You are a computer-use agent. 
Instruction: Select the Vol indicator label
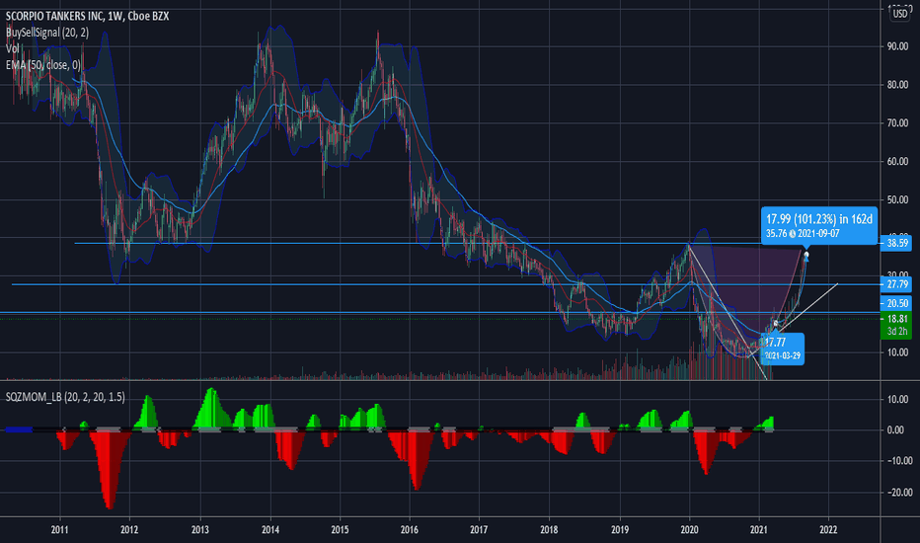12,48
